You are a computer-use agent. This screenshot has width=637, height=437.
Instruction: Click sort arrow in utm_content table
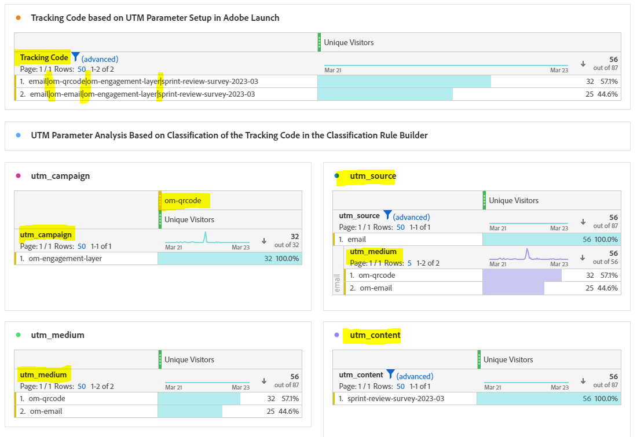click(583, 380)
